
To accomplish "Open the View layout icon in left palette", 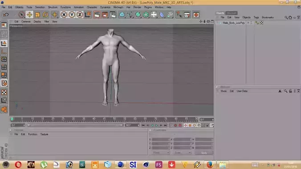I will click(x=4, y=25).
